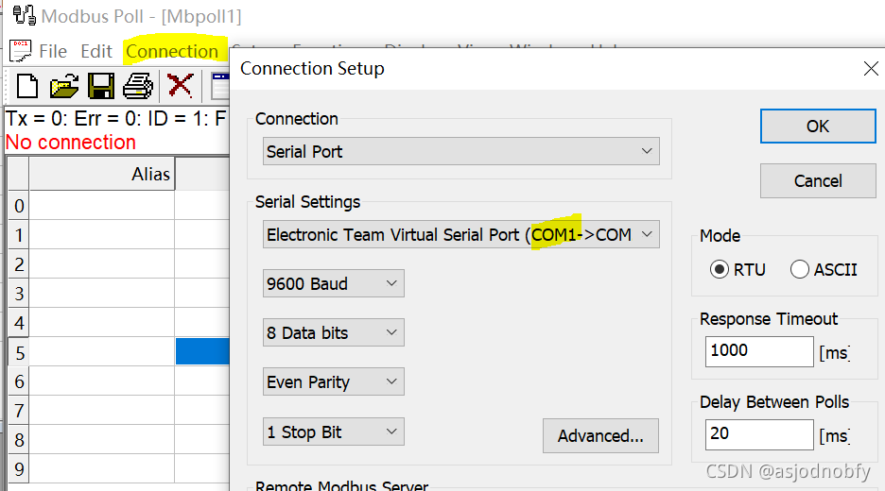Select the ASCII mode radio button
885x491 pixels.
[x=799, y=269]
